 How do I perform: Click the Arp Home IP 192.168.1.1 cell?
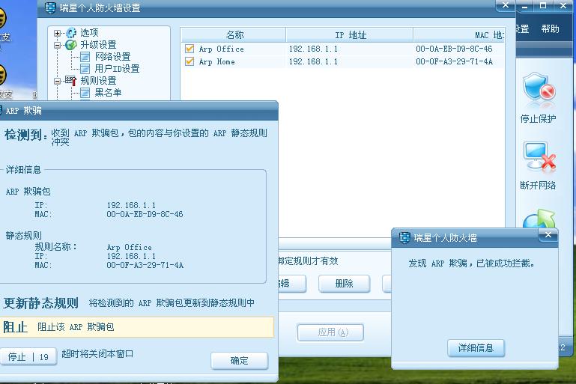click(x=313, y=61)
